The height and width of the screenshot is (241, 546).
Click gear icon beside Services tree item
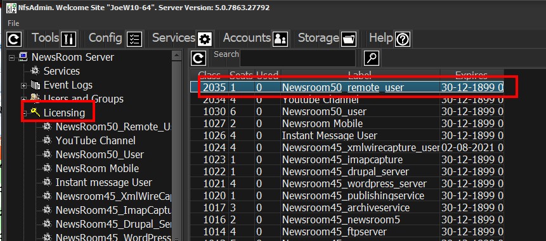[x=35, y=71]
